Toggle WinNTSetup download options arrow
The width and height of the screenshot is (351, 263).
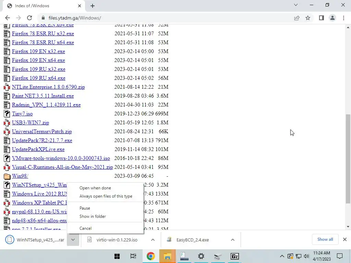coord(73,240)
